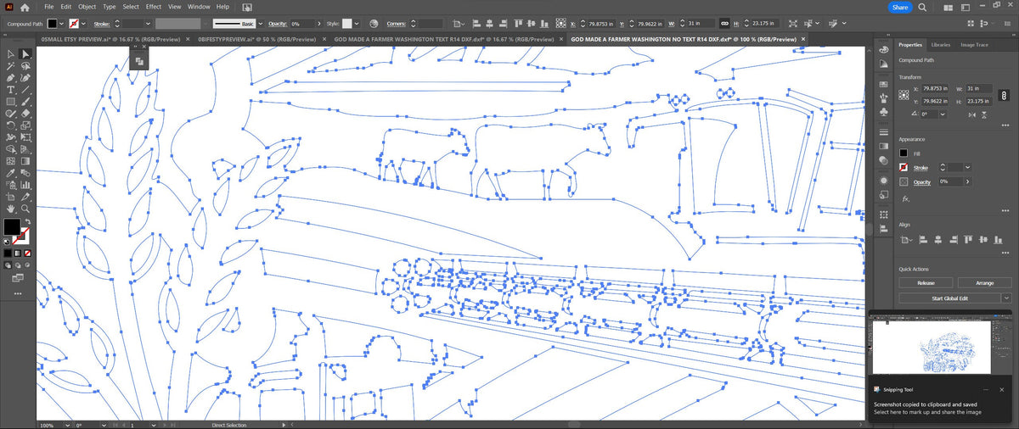Open rotation angle dropdown in Transform

[942, 114]
